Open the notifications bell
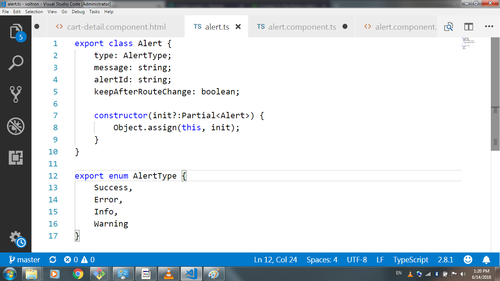Screen dimensions: 500x281 [x=486, y=260]
